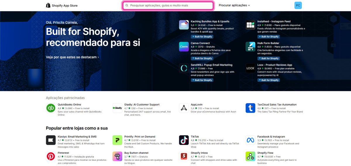This screenshot has height=166, width=351.
Task: Click Built for Shopify badge under Instafeed
Action: (x=269, y=37)
